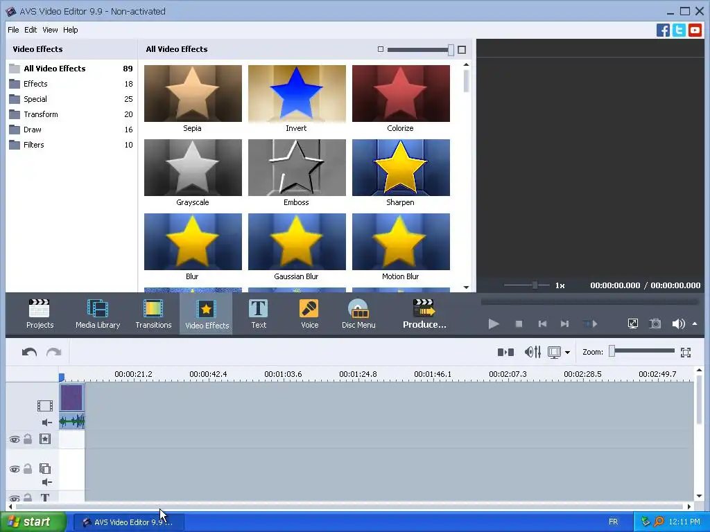Go to next frame
Screen dimensions: 710x532
point(564,324)
